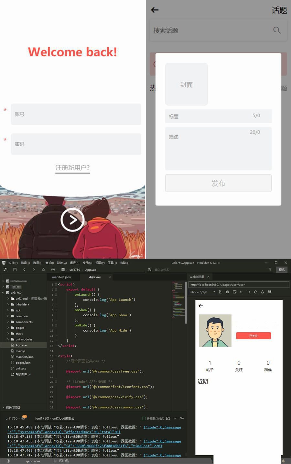Click the 账号 account input field
The image size is (291, 464).
click(x=76, y=114)
